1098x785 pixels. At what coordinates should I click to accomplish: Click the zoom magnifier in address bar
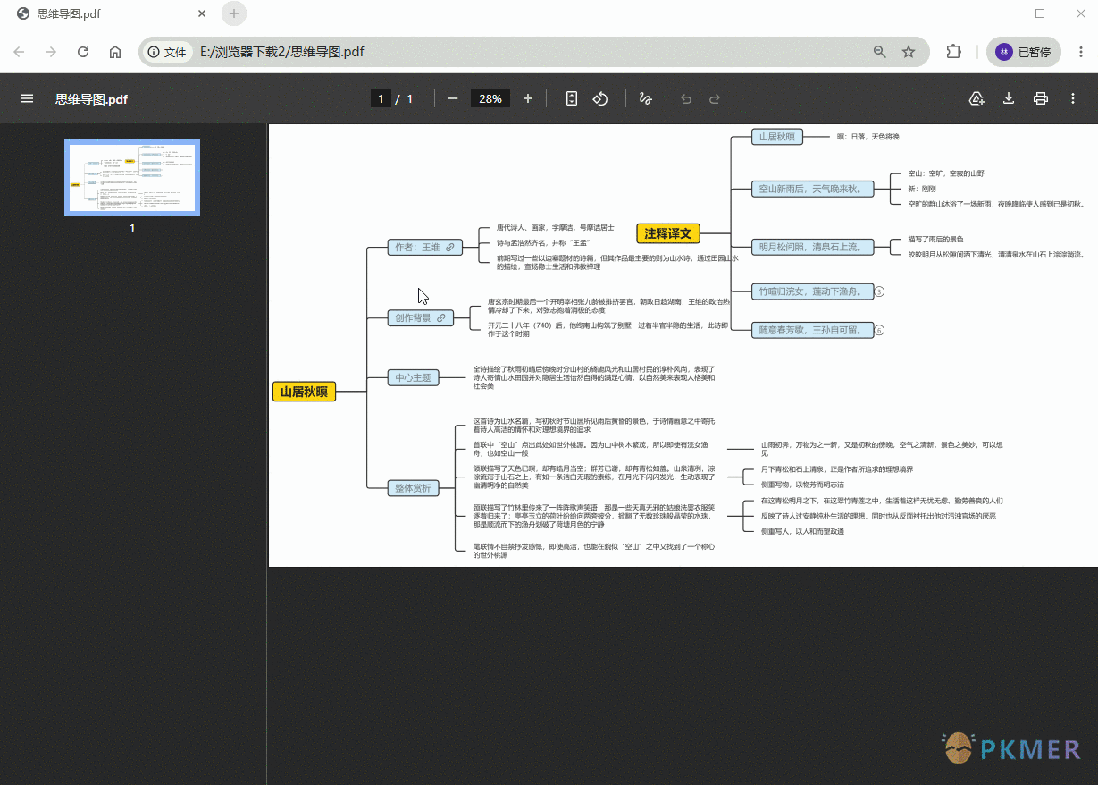point(880,52)
